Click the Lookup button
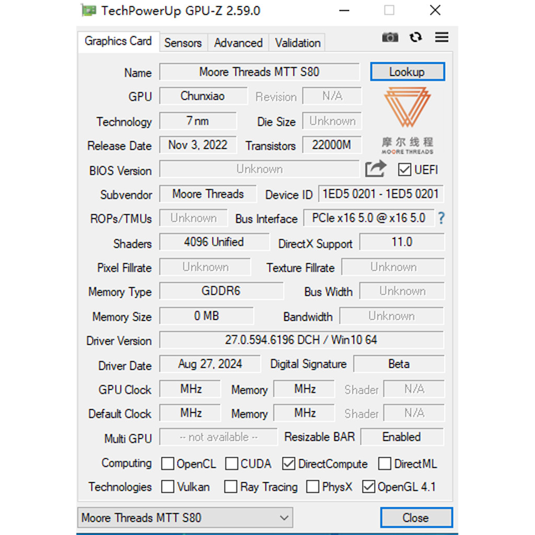Viewport: 535px width, 535px height. click(x=408, y=72)
